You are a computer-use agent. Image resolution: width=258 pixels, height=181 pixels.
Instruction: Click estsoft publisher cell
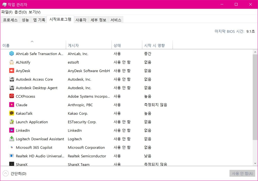click(73, 62)
